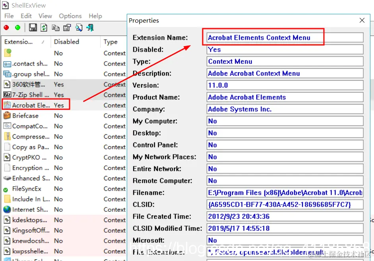Open the Options menu
Screen dimensions: 374x261
70,16
